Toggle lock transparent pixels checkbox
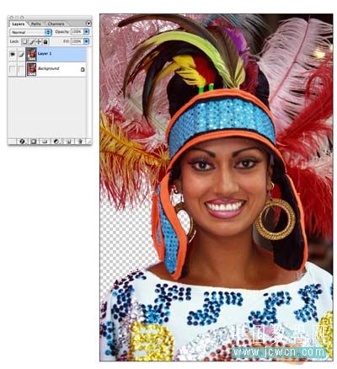Viewport: 337px width, 369px height. tap(24, 41)
